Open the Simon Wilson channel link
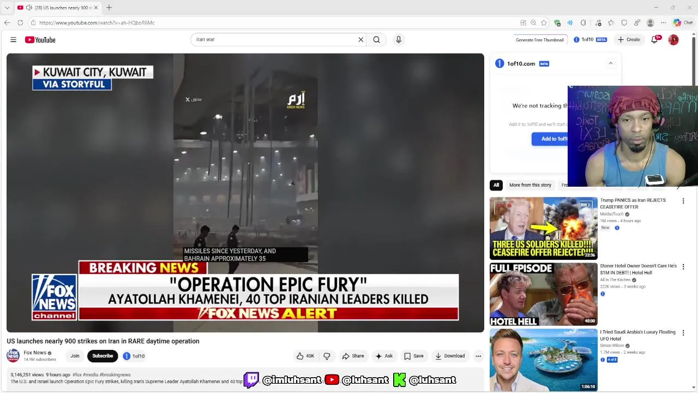The height and width of the screenshot is (393, 698). click(612, 346)
